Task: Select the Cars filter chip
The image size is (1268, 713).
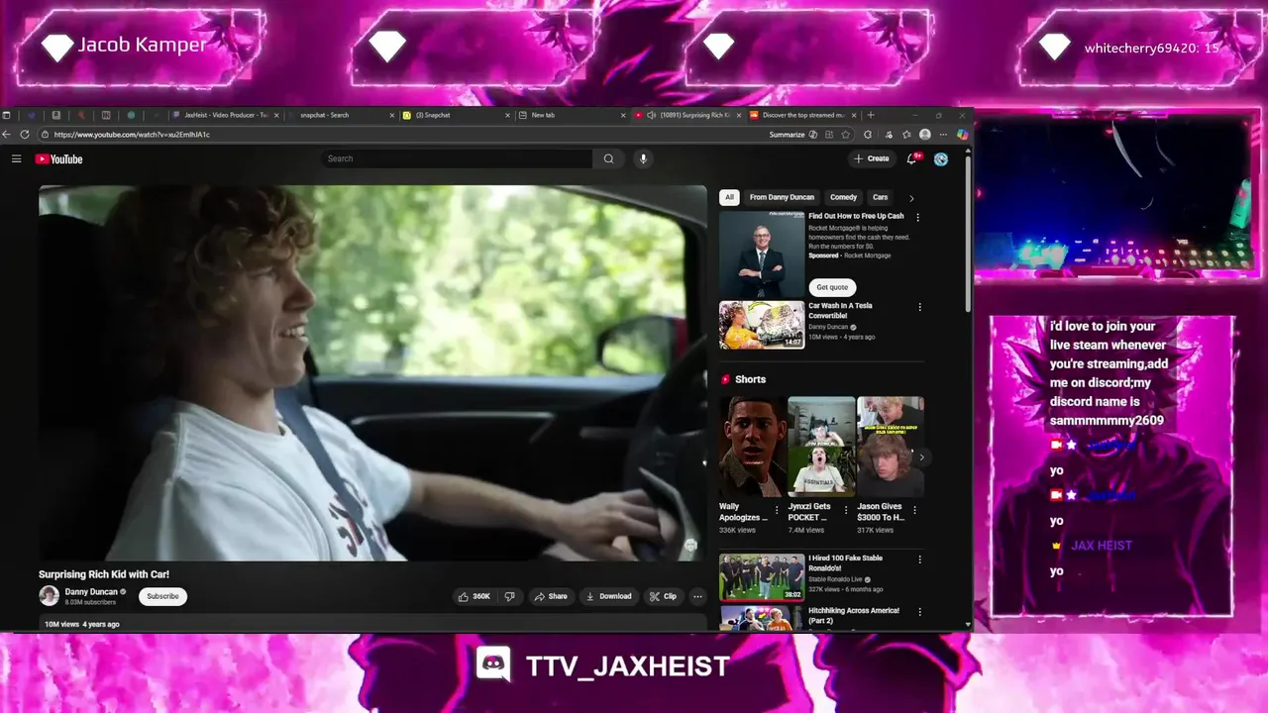Action: coord(880,197)
